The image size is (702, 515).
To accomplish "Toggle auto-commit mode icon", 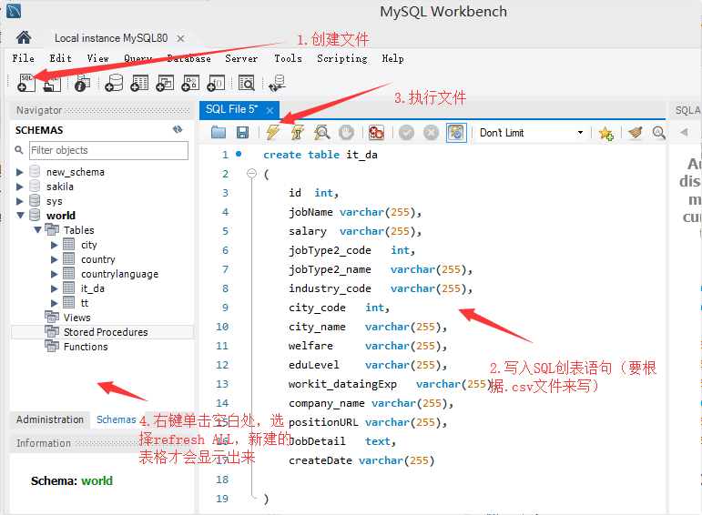I will [456, 133].
